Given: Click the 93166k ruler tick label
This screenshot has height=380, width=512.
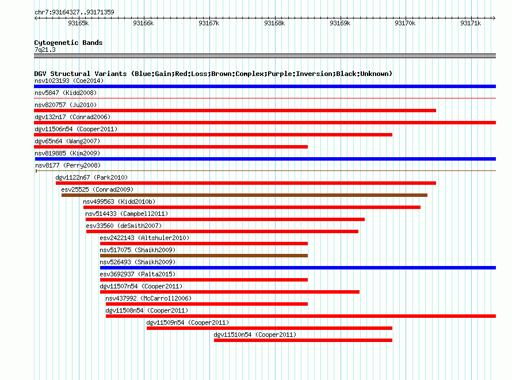Looking at the screenshot, I should click(x=143, y=23).
